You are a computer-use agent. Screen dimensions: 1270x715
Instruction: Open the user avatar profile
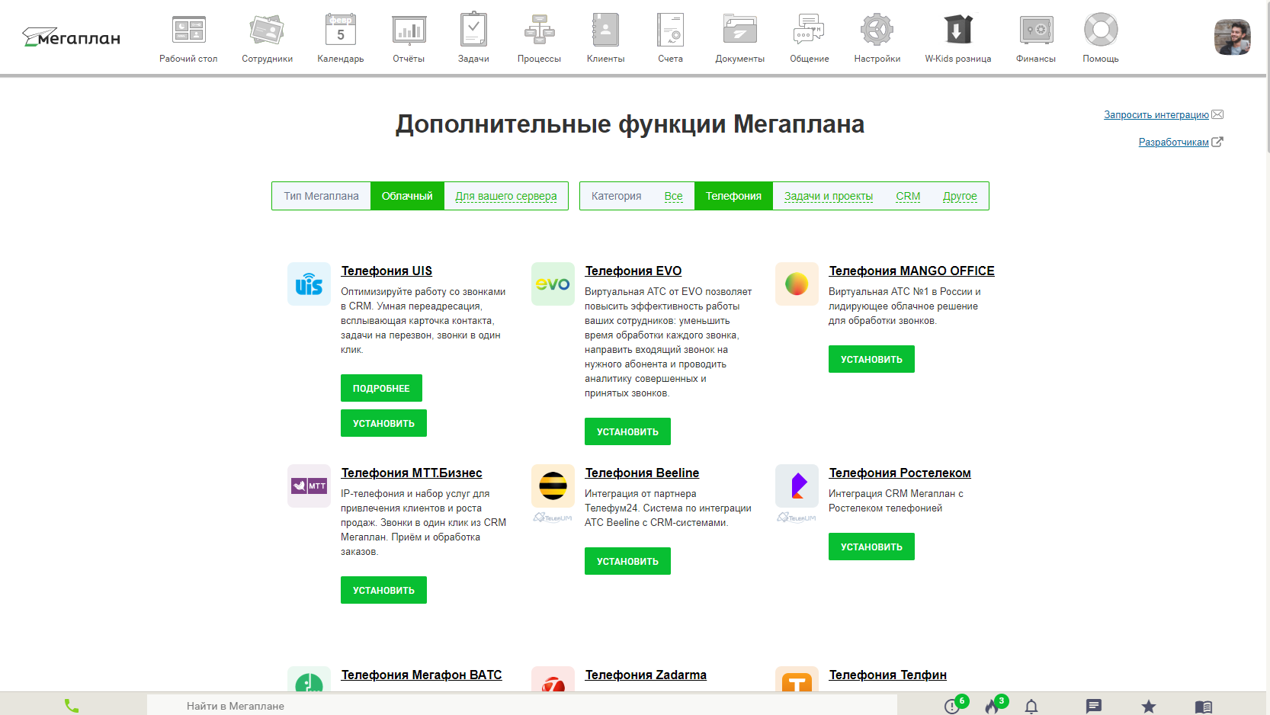(x=1232, y=37)
